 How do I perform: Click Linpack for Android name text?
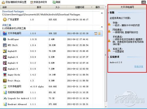18,98
